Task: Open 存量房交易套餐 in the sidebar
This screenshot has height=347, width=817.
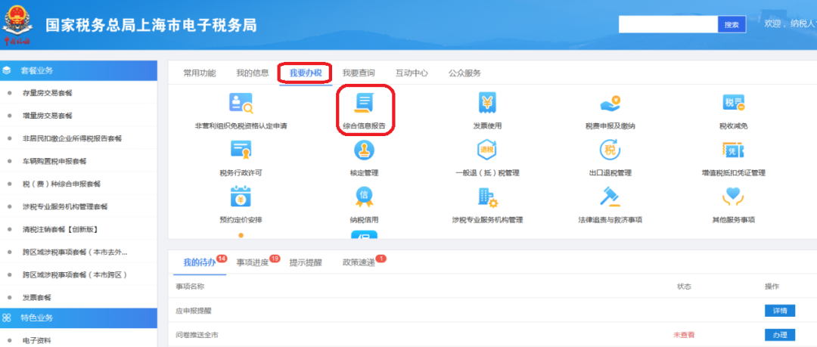Action: (48, 93)
